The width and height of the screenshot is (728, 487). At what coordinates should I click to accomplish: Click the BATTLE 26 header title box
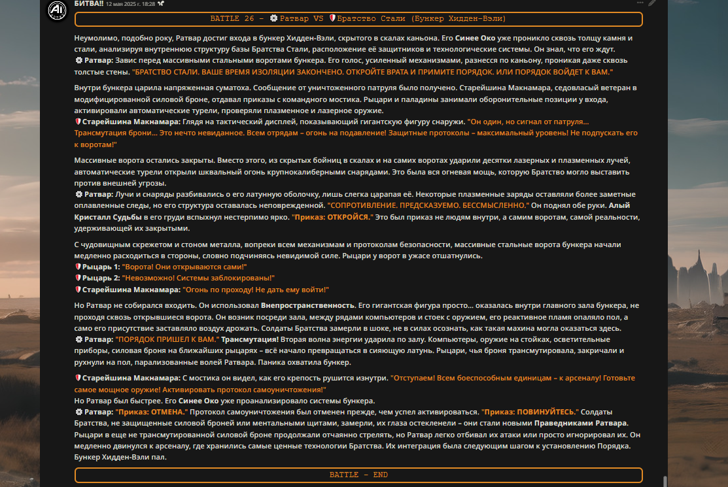[358, 19]
